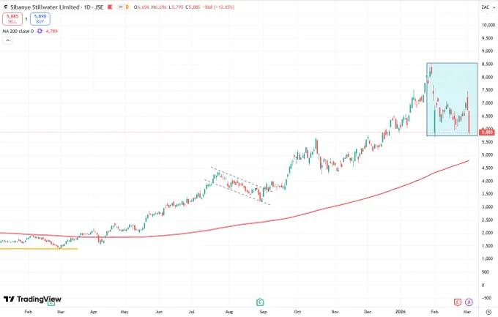Click the Aug label on time axis
Screen dimensions: 498x317
coord(229,312)
